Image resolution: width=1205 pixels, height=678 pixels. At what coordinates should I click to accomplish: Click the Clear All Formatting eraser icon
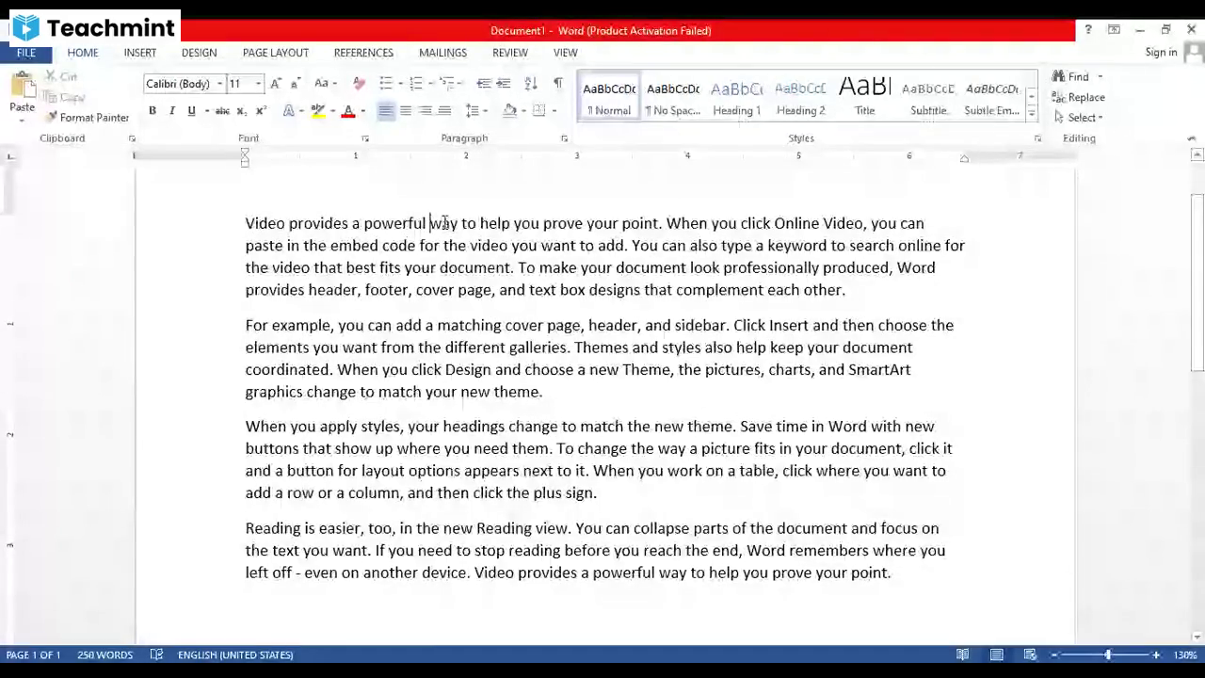click(359, 84)
